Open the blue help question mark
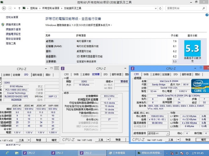The image size is (209, 156). tap(207, 15)
